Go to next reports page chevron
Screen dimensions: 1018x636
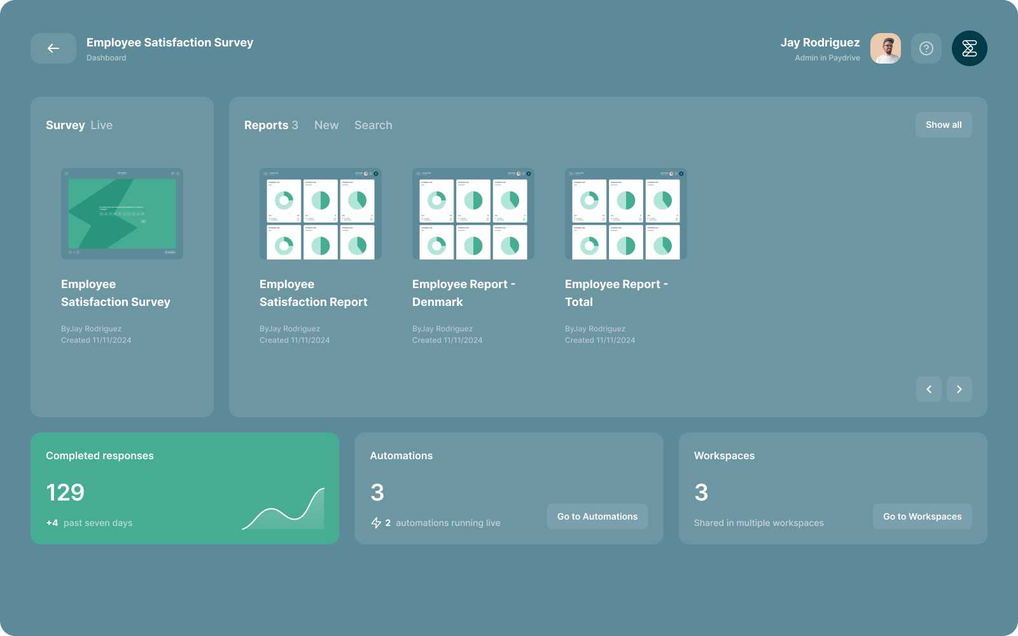959,389
